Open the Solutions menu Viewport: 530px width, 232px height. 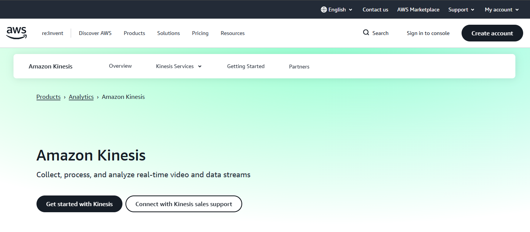coord(168,33)
